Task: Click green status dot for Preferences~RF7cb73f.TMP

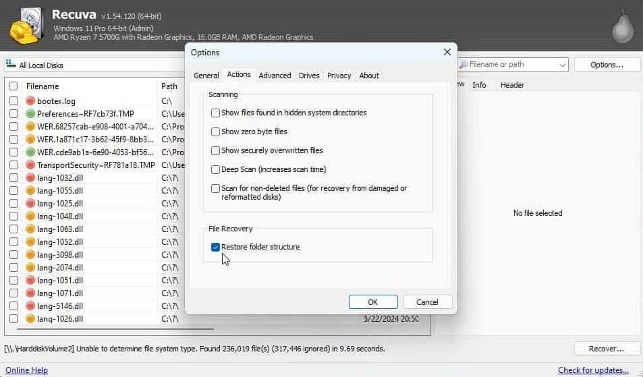Action: 30,113
